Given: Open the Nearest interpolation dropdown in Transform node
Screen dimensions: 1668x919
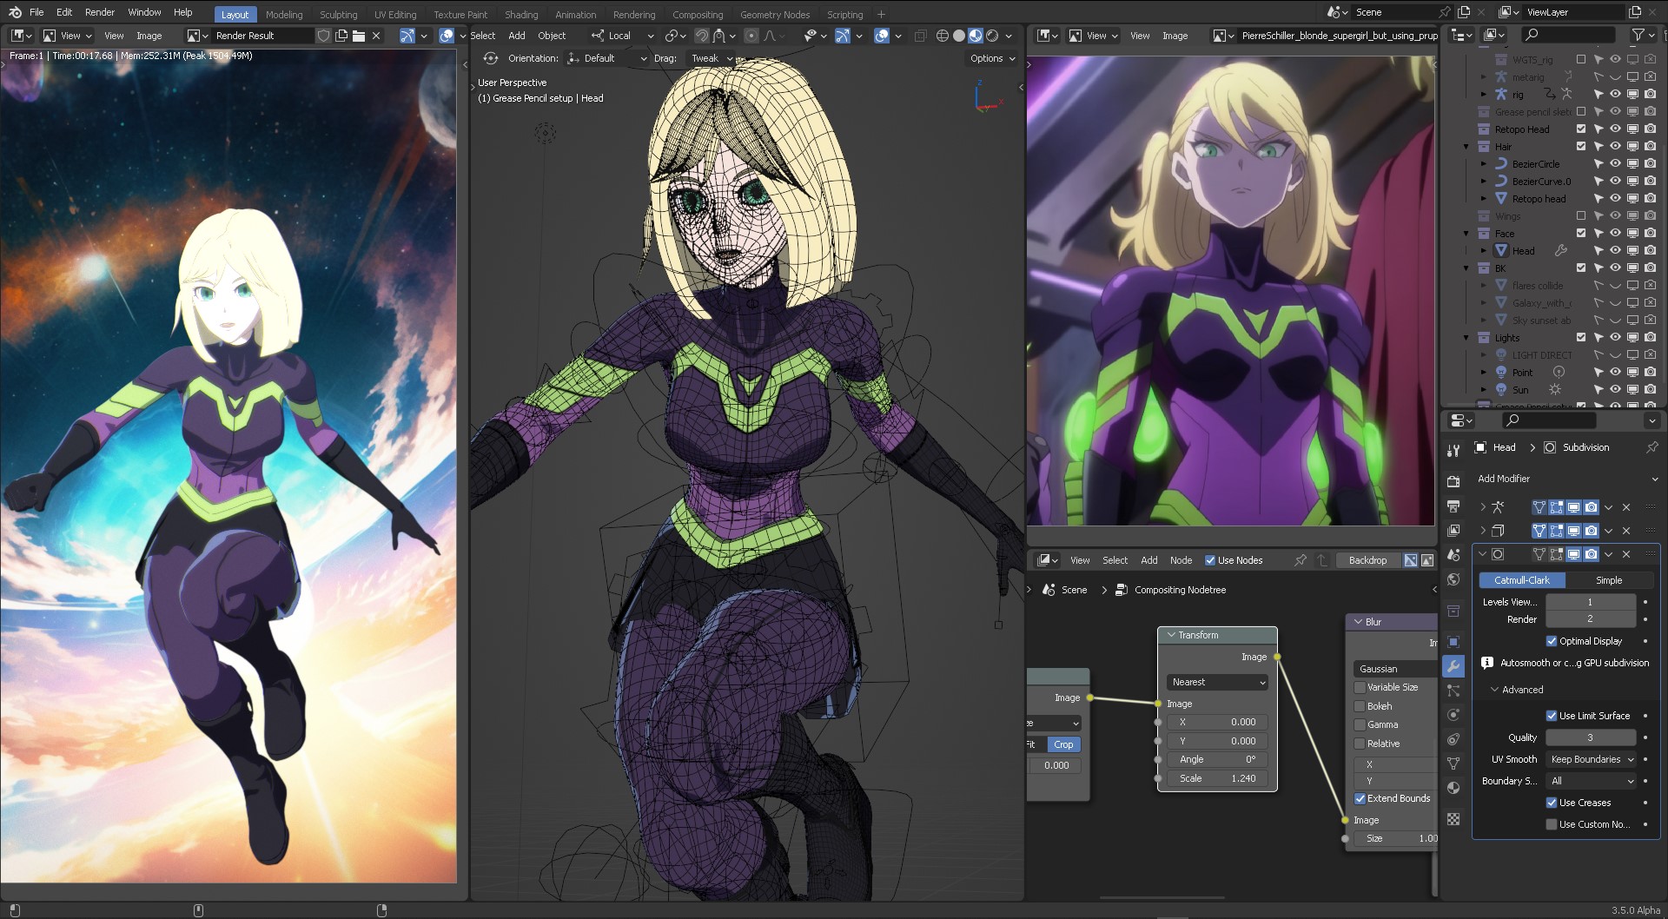Looking at the screenshot, I should [1215, 682].
